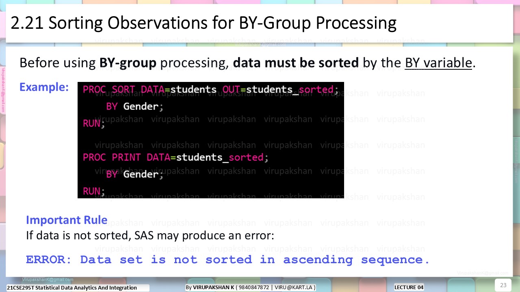Image resolution: width=520 pixels, height=292 pixels.
Task: Click first 'BY Gender;' code line
Action: tap(134, 107)
